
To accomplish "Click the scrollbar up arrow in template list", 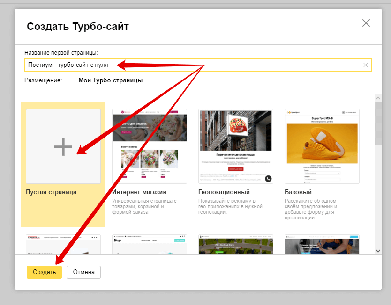I will click(x=378, y=98).
